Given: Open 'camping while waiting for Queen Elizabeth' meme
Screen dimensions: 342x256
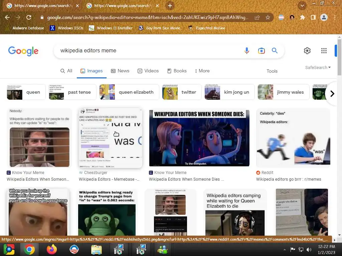Looking at the screenshot, I should [x=235, y=212].
